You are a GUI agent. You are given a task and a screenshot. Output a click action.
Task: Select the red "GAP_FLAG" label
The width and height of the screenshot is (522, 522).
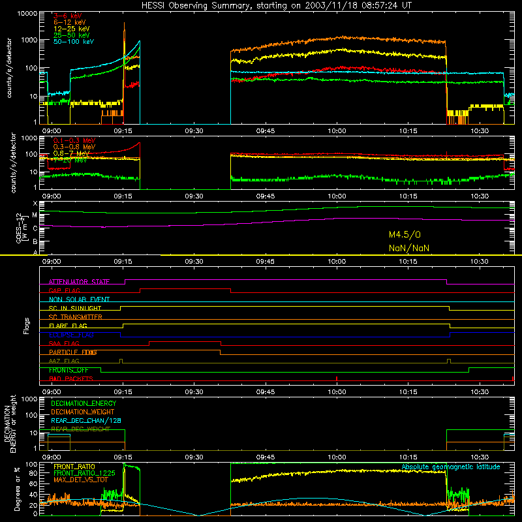[x=64, y=290]
